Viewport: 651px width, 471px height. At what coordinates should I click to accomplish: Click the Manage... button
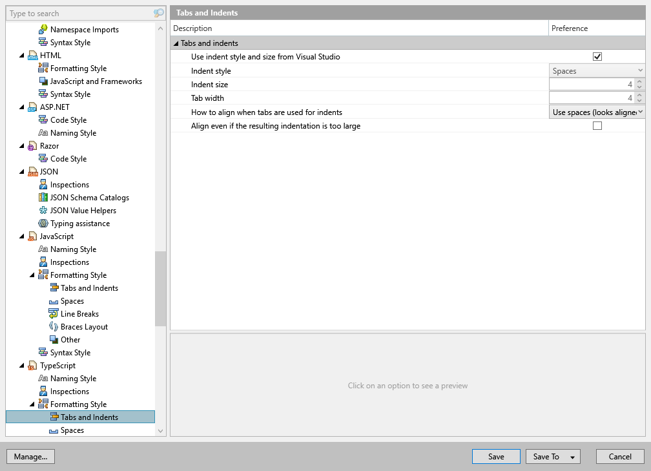31,456
